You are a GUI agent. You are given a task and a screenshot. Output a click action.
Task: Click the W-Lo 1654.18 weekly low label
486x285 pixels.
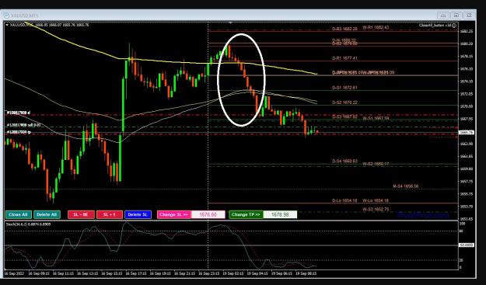pyautogui.click(x=376, y=200)
